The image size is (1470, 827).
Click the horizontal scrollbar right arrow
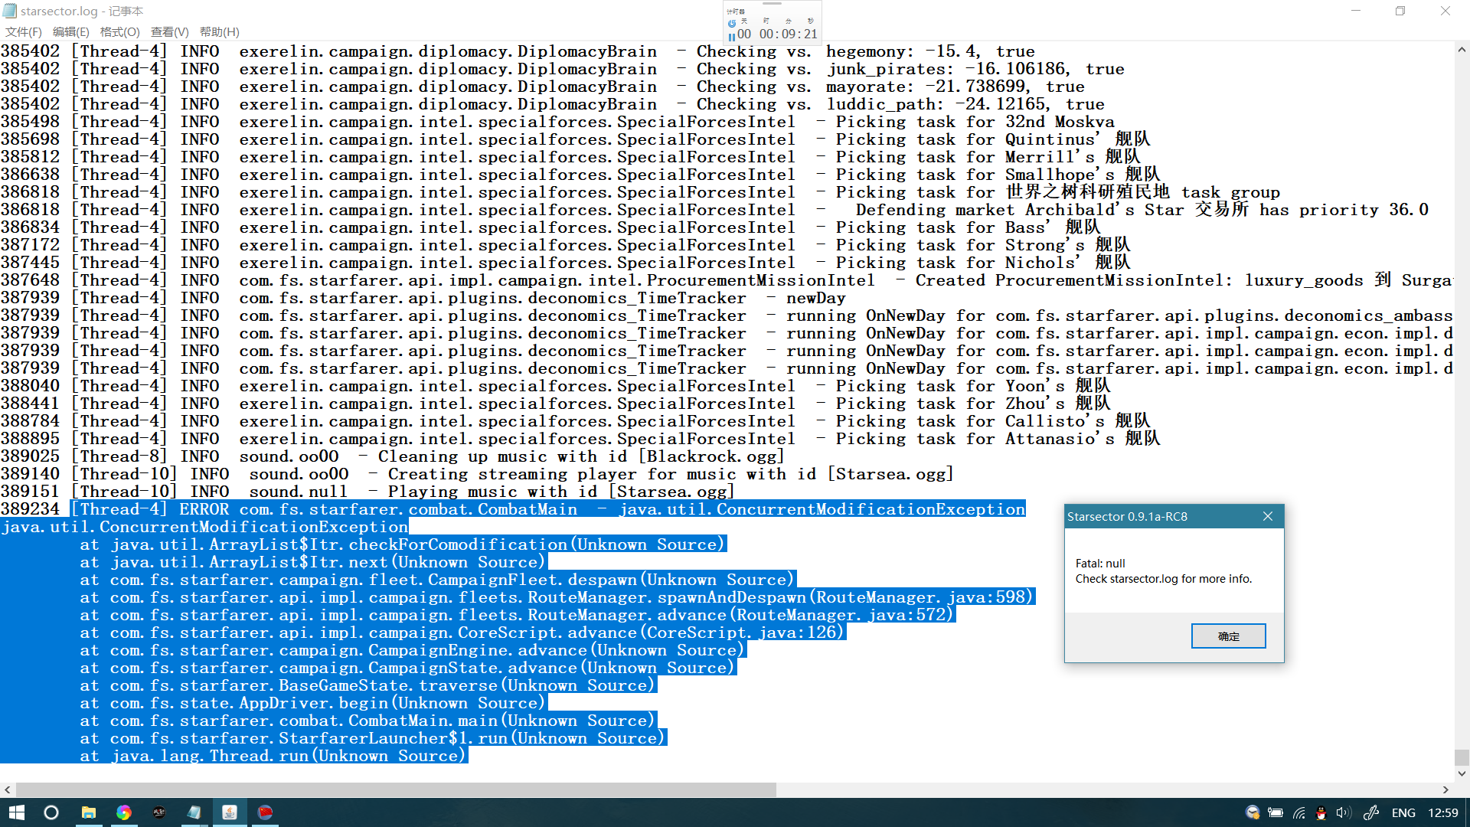1445,789
